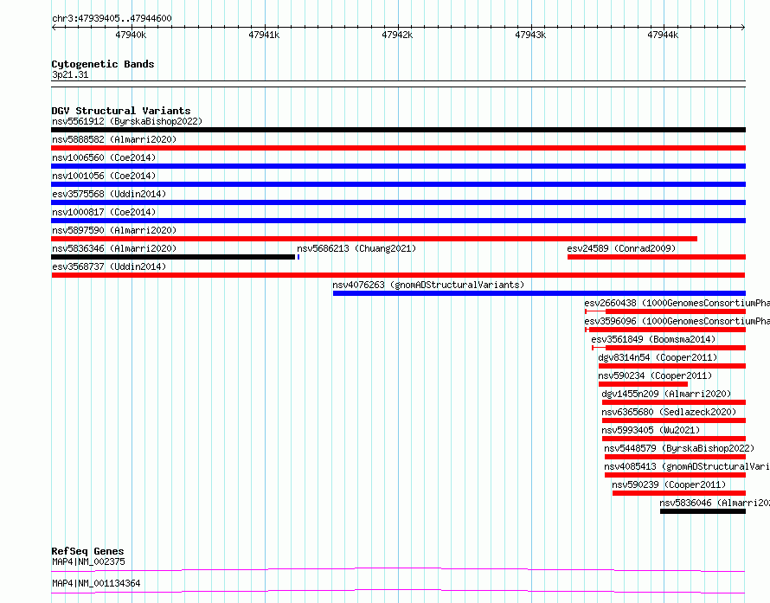Select esv3596096 1000Genomes variant label
This screenshot has width=770, height=603.
click(677, 321)
